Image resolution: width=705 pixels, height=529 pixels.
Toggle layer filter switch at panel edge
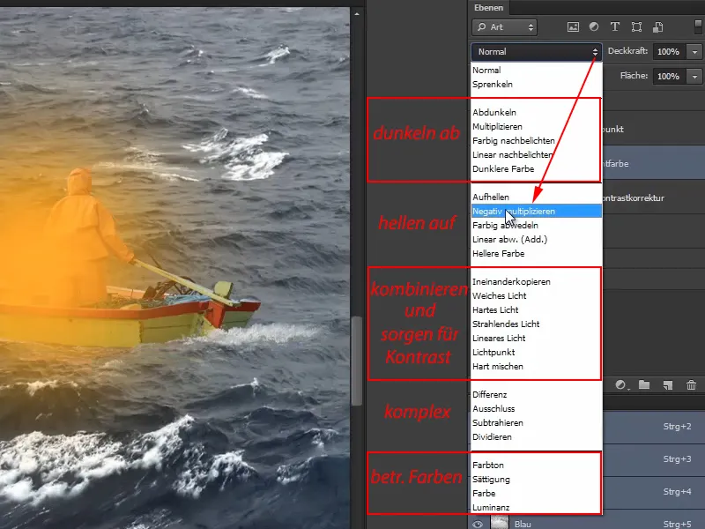point(699,26)
